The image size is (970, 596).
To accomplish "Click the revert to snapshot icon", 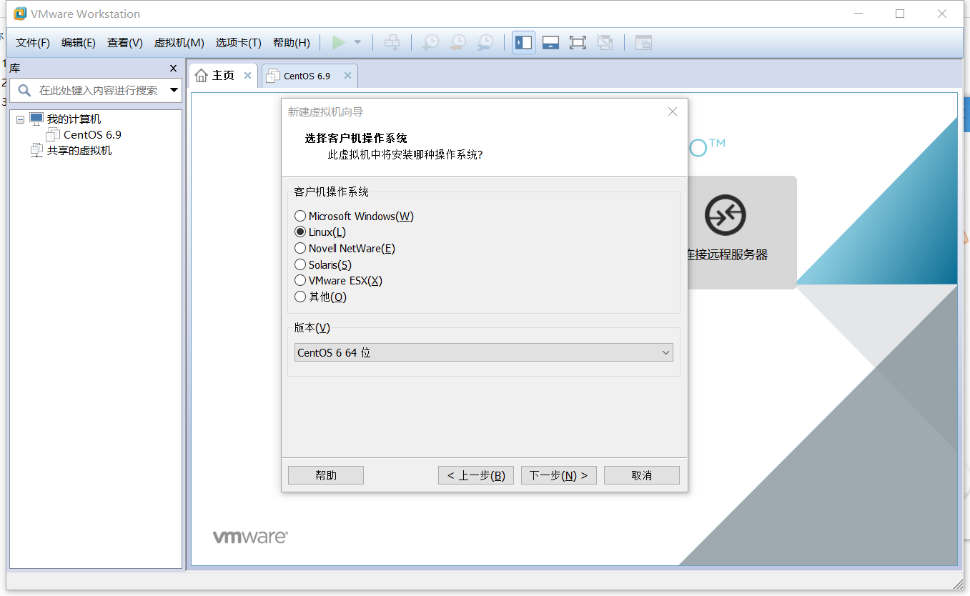I will pyautogui.click(x=457, y=43).
